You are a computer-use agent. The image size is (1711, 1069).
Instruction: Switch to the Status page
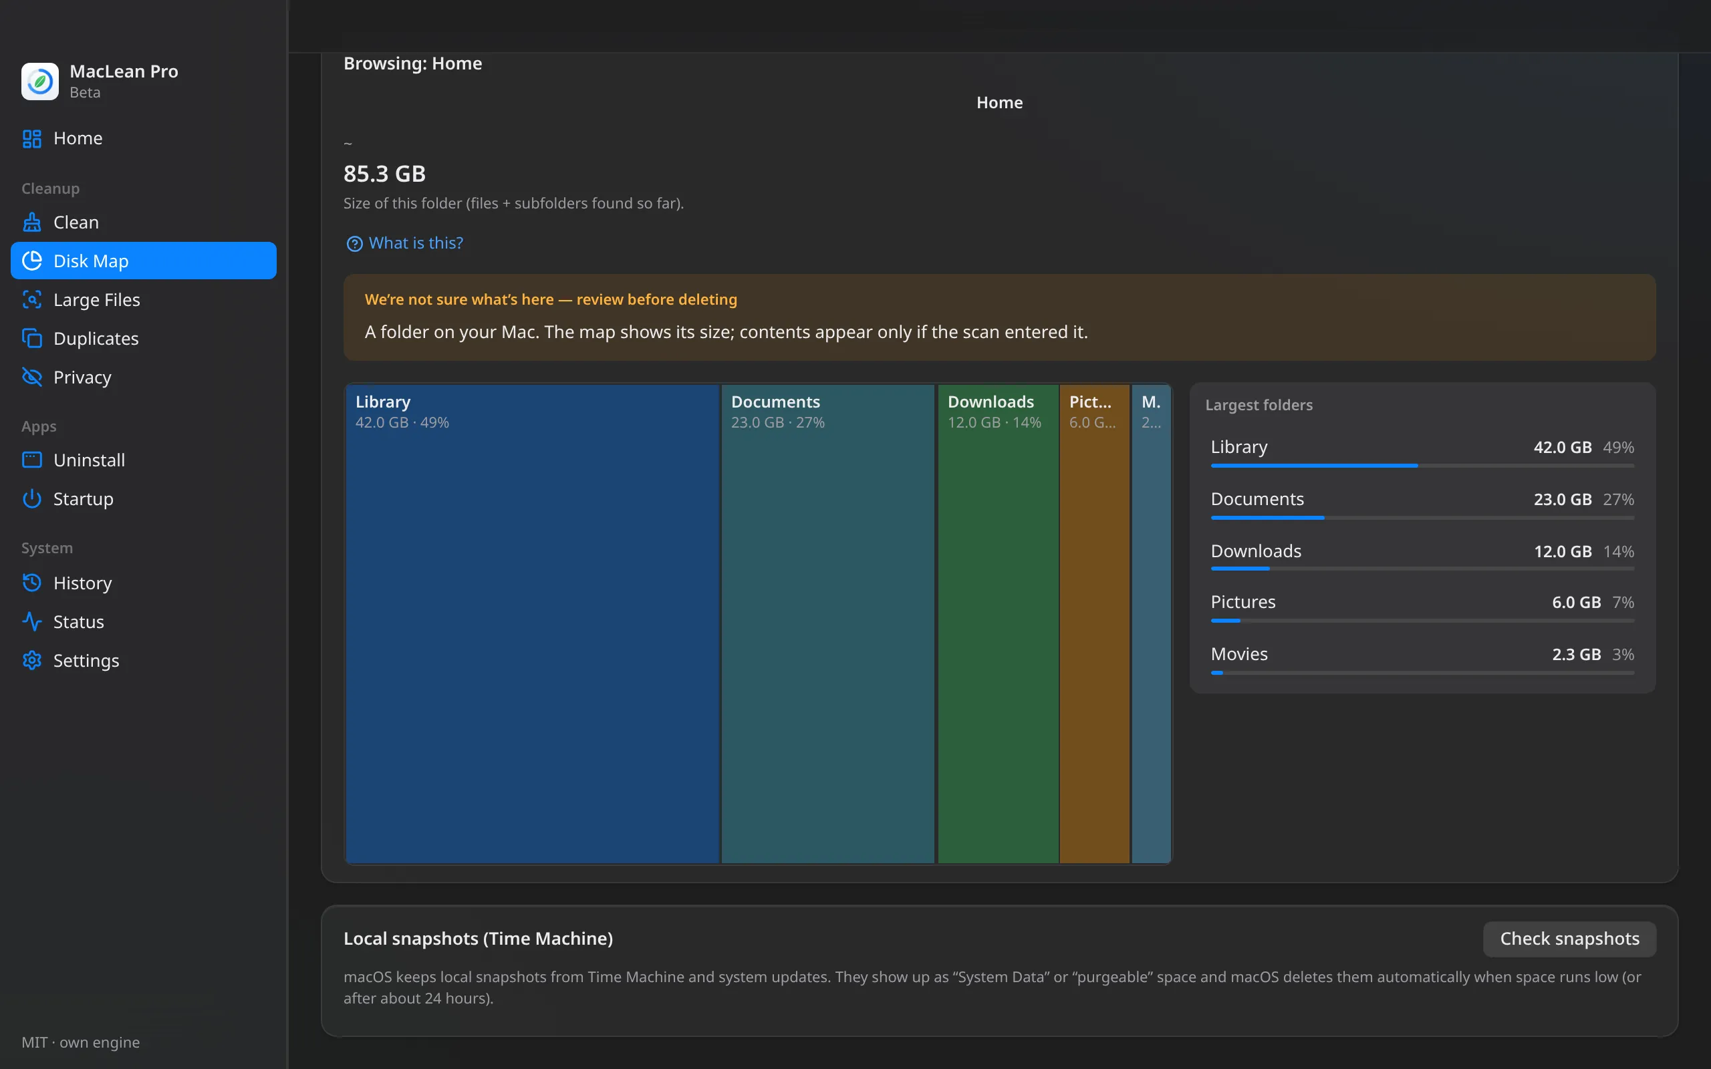pos(144,622)
